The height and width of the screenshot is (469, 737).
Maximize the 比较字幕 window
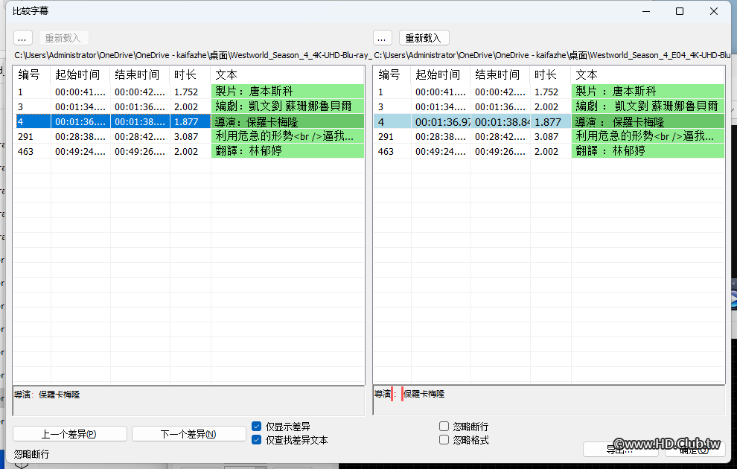tap(680, 11)
